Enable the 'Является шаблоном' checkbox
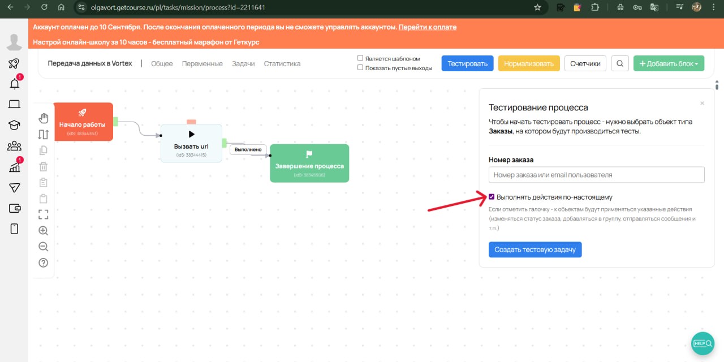 click(x=360, y=58)
